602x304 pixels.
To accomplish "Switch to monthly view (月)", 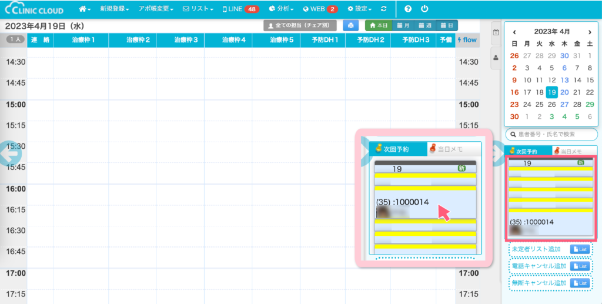I will [x=403, y=25].
